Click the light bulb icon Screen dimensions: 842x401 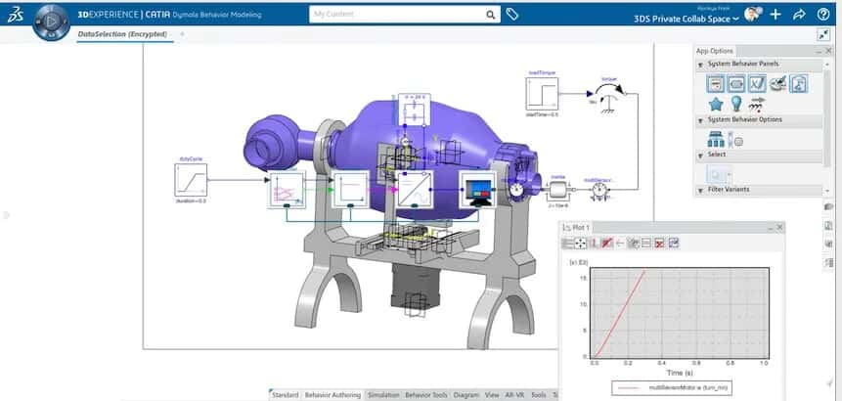[x=736, y=104]
